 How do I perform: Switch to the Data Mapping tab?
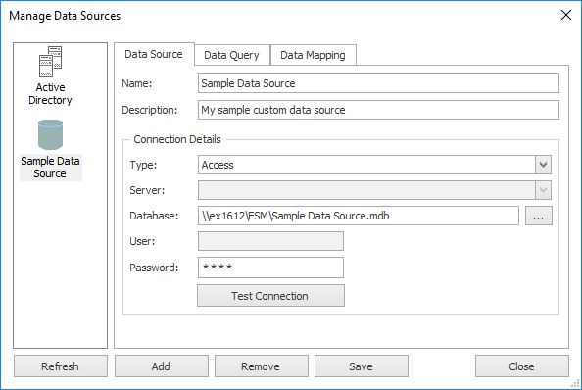pyautogui.click(x=313, y=55)
